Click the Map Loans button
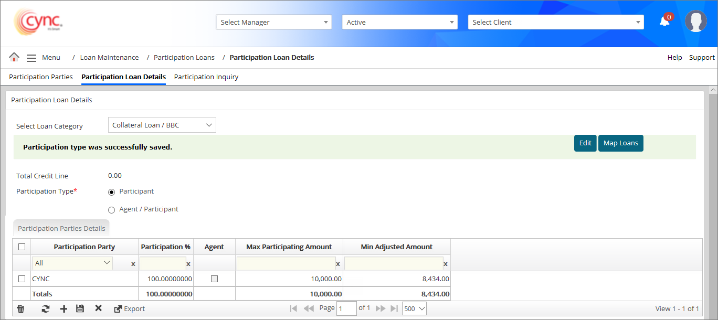The height and width of the screenshot is (320, 718). [x=620, y=143]
